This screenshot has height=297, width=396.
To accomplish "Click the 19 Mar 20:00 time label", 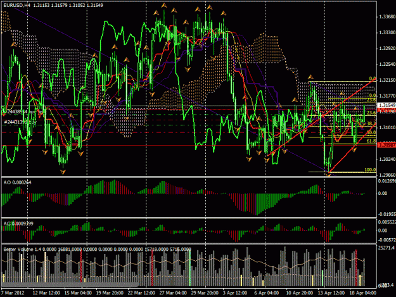I will pos(110,293).
